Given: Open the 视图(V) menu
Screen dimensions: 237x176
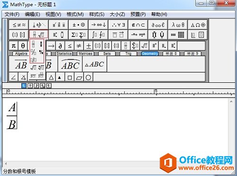Looking at the screenshot, I should 53,14.
